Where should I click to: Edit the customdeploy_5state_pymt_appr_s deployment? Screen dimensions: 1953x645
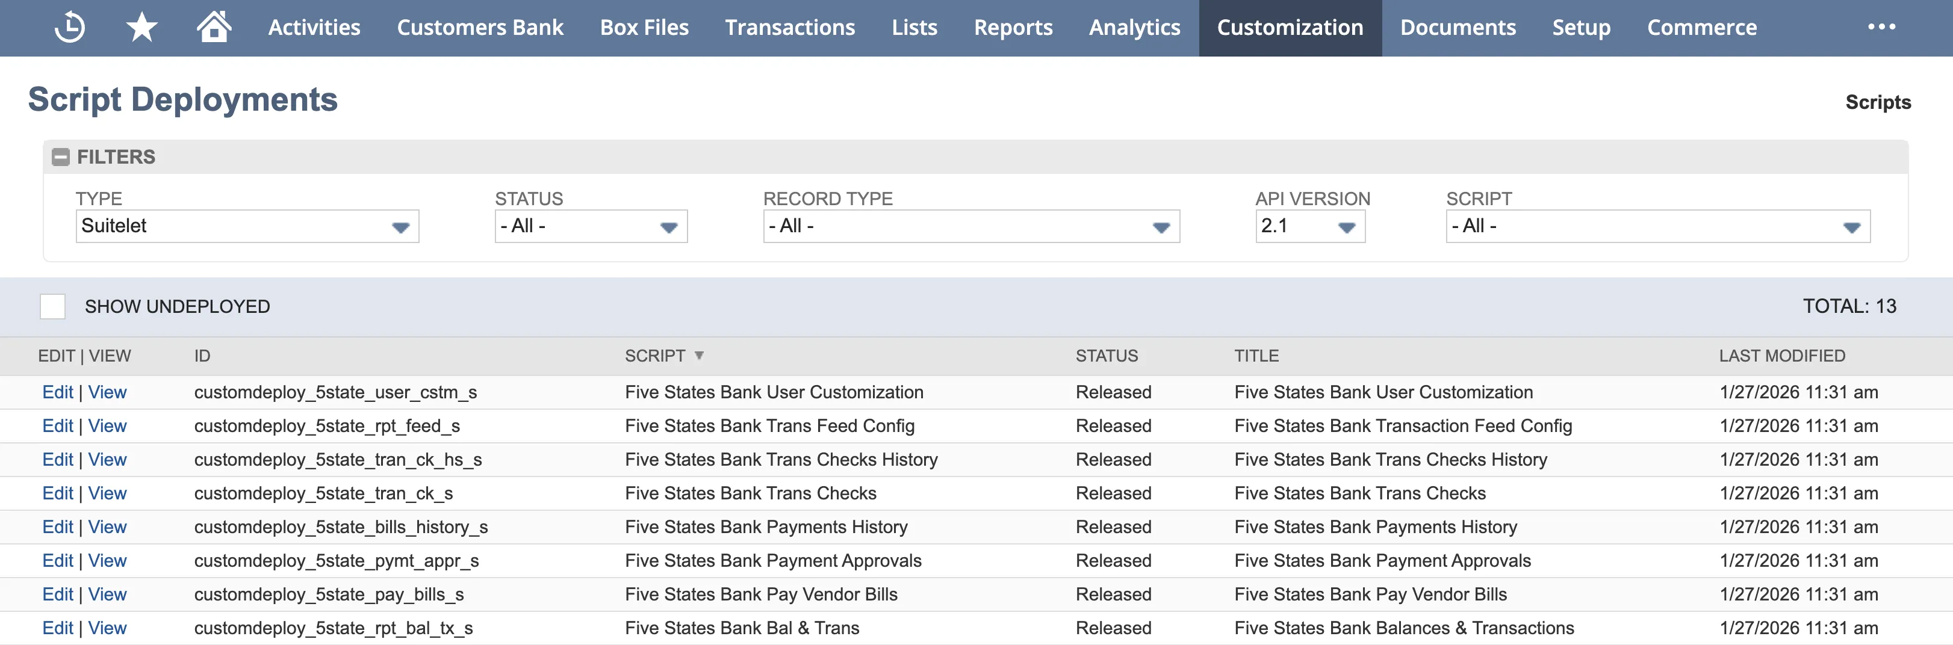pyautogui.click(x=58, y=561)
